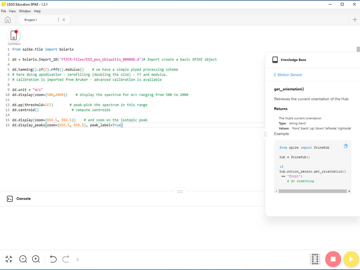This screenshot has height=270, width=360.
Task: Select the zoom in tool
Action: [x=36, y=259]
